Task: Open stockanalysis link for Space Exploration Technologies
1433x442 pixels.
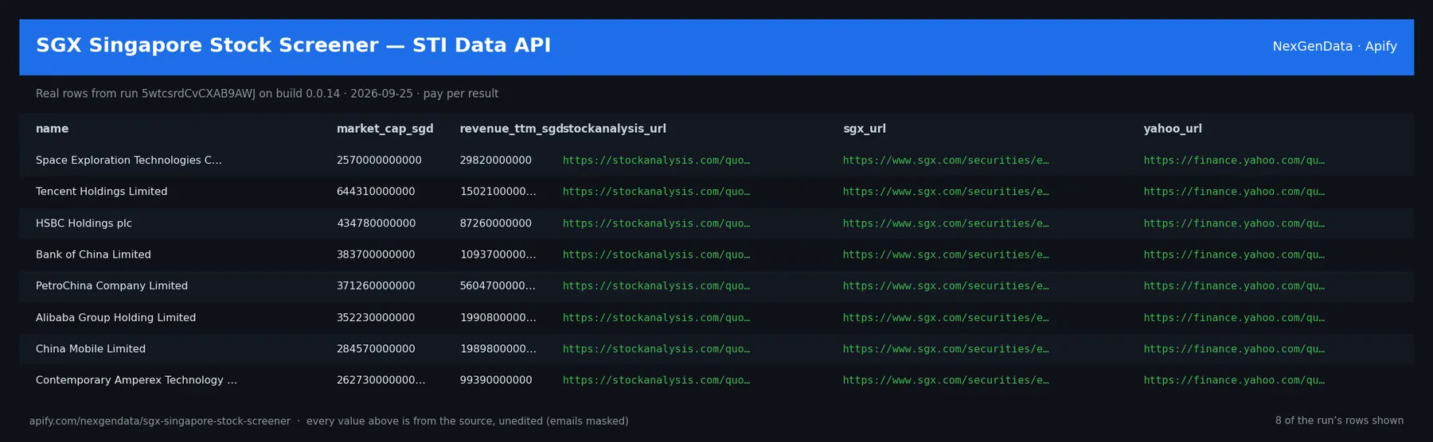Action: coord(656,161)
